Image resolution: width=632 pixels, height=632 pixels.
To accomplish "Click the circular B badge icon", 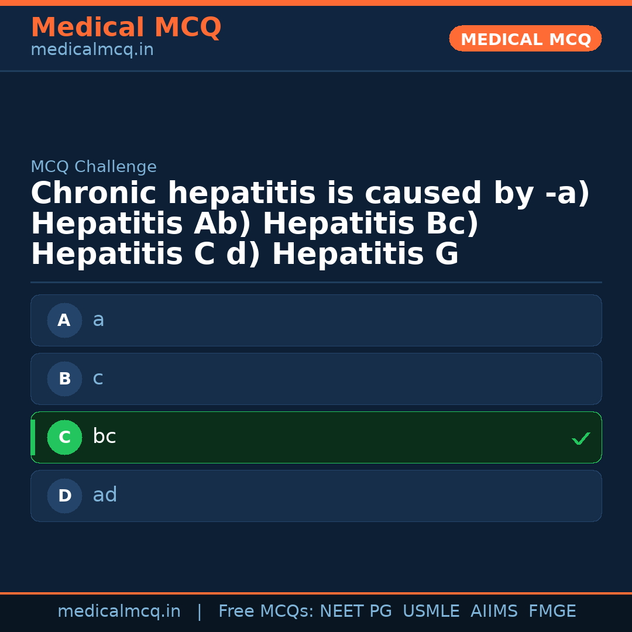I will click(64, 379).
